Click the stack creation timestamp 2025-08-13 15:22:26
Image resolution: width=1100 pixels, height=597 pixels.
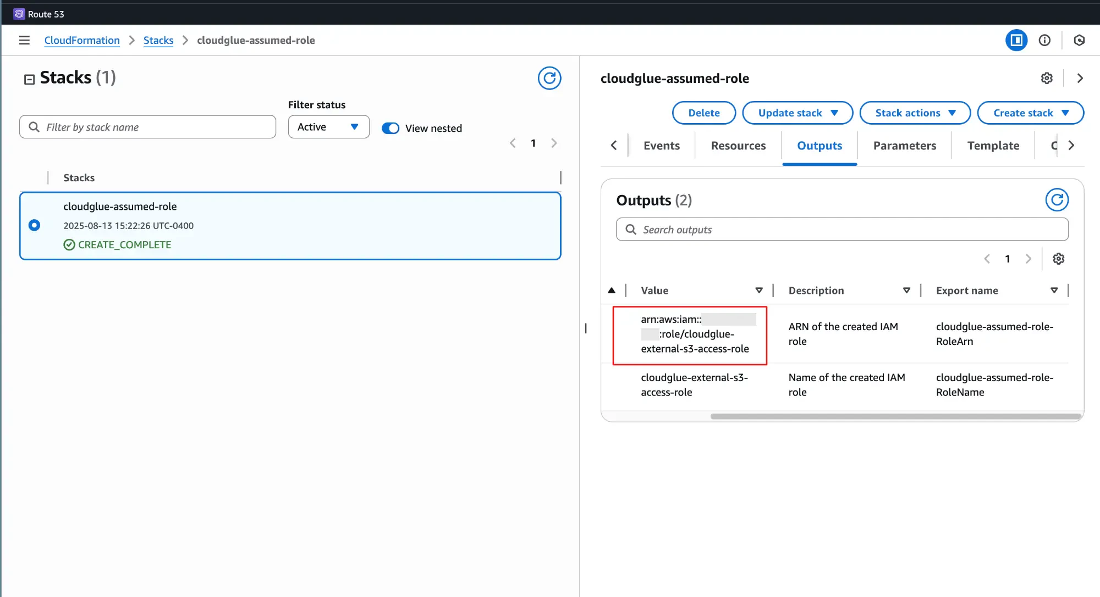click(128, 226)
